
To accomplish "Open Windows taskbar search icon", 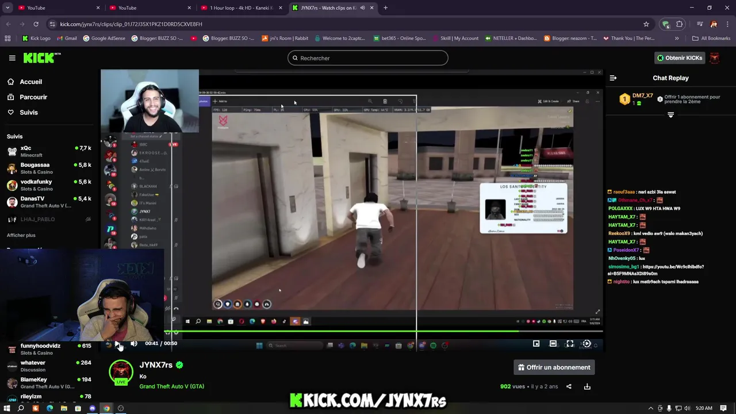I will tap(21, 408).
